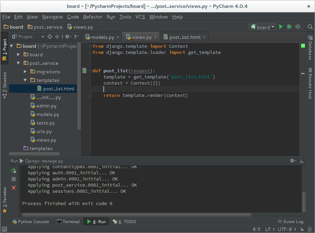Change the LF line separator selector

[x=270, y=229]
